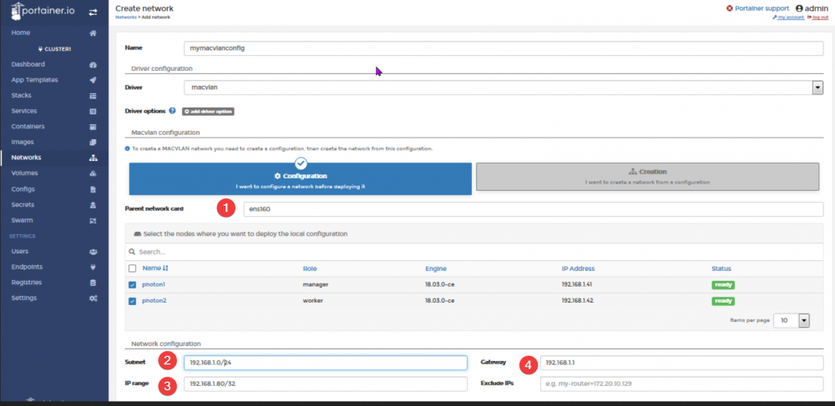Click the Dashboard gauge icon in sidebar
The image size is (835, 406).
tap(93, 64)
